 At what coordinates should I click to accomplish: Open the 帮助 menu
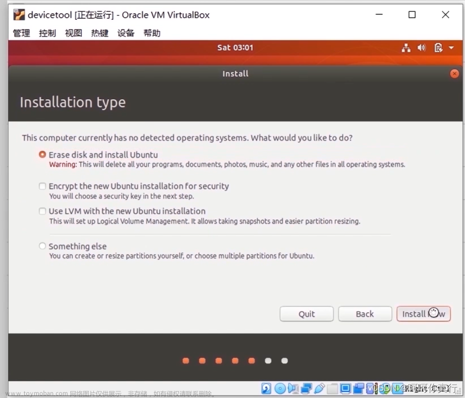(152, 33)
